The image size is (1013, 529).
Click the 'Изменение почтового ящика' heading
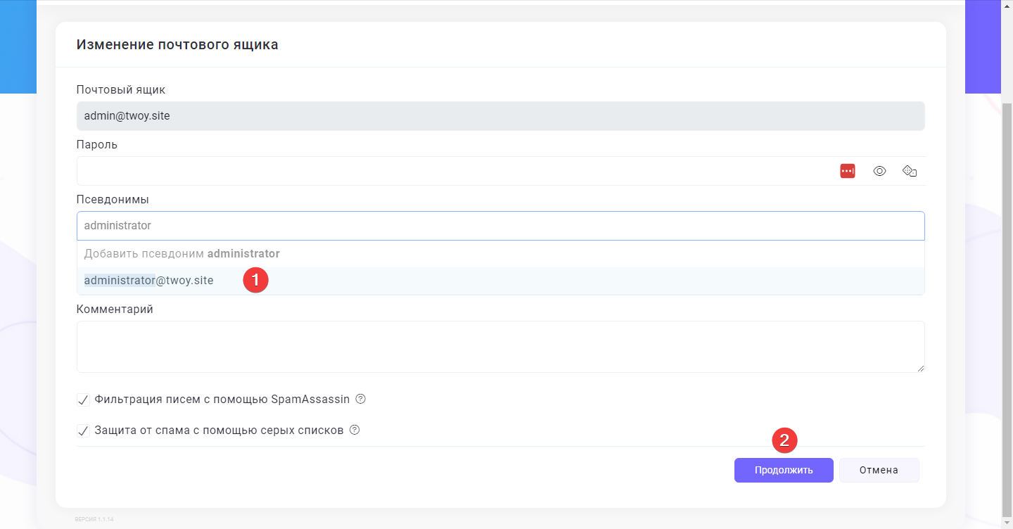[177, 45]
